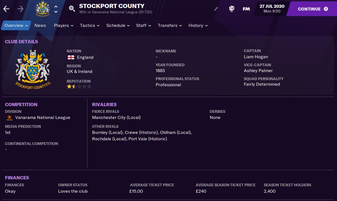Expand the Schedule menu
Screen dimensions: 337x201
pos(118,25)
